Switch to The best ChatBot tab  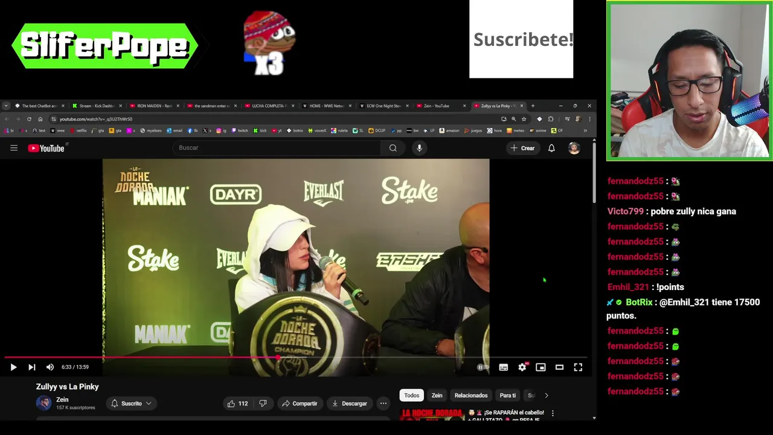(x=39, y=106)
